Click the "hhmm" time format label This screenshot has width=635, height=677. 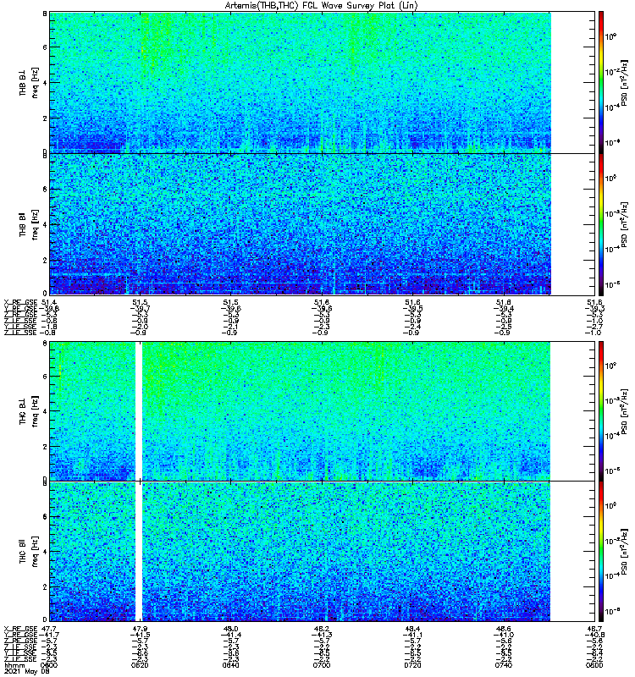(14, 665)
